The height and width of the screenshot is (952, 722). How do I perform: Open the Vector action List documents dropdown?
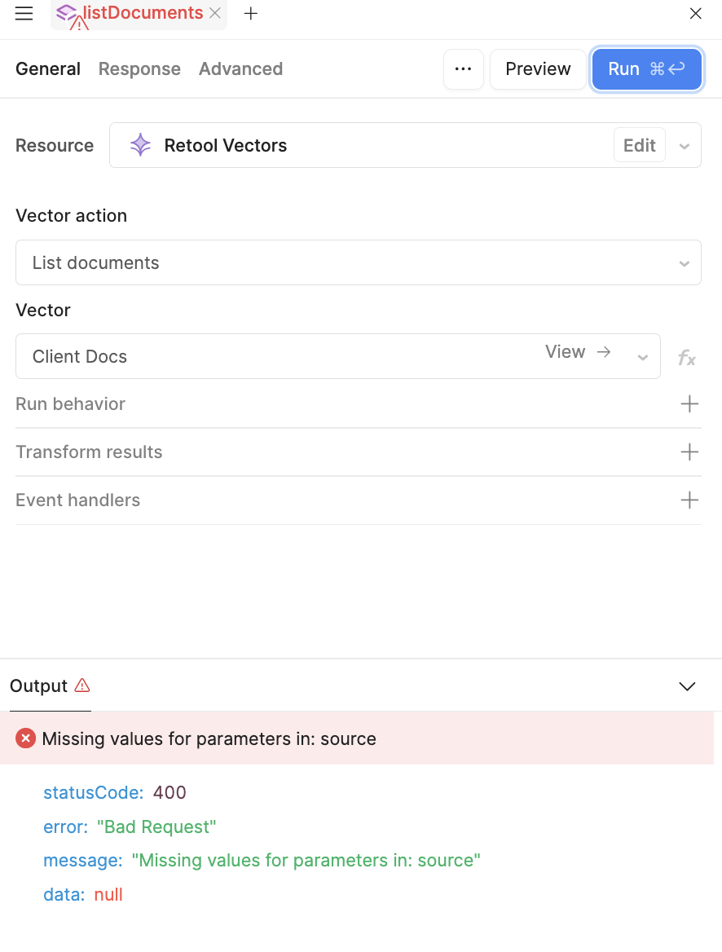[359, 263]
